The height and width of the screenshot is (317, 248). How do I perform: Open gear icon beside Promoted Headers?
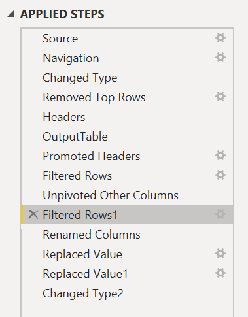(x=221, y=156)
